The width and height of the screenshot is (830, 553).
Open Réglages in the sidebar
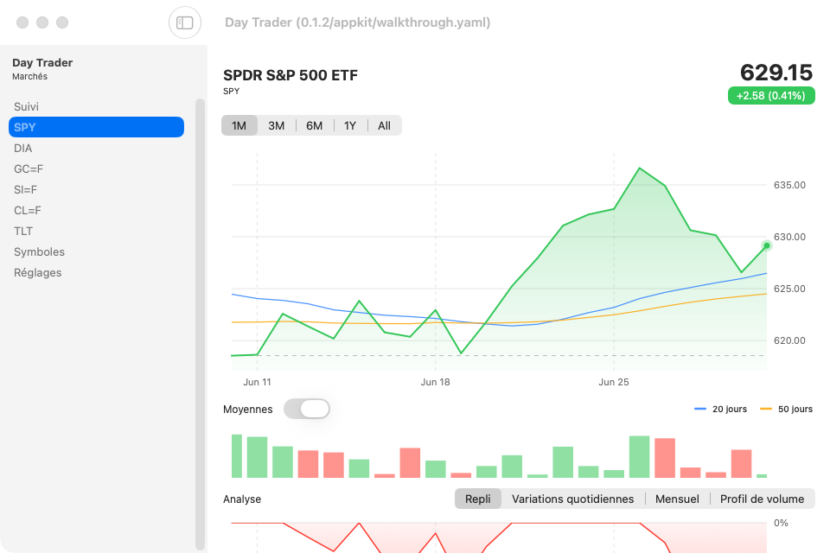click(96, 272)
